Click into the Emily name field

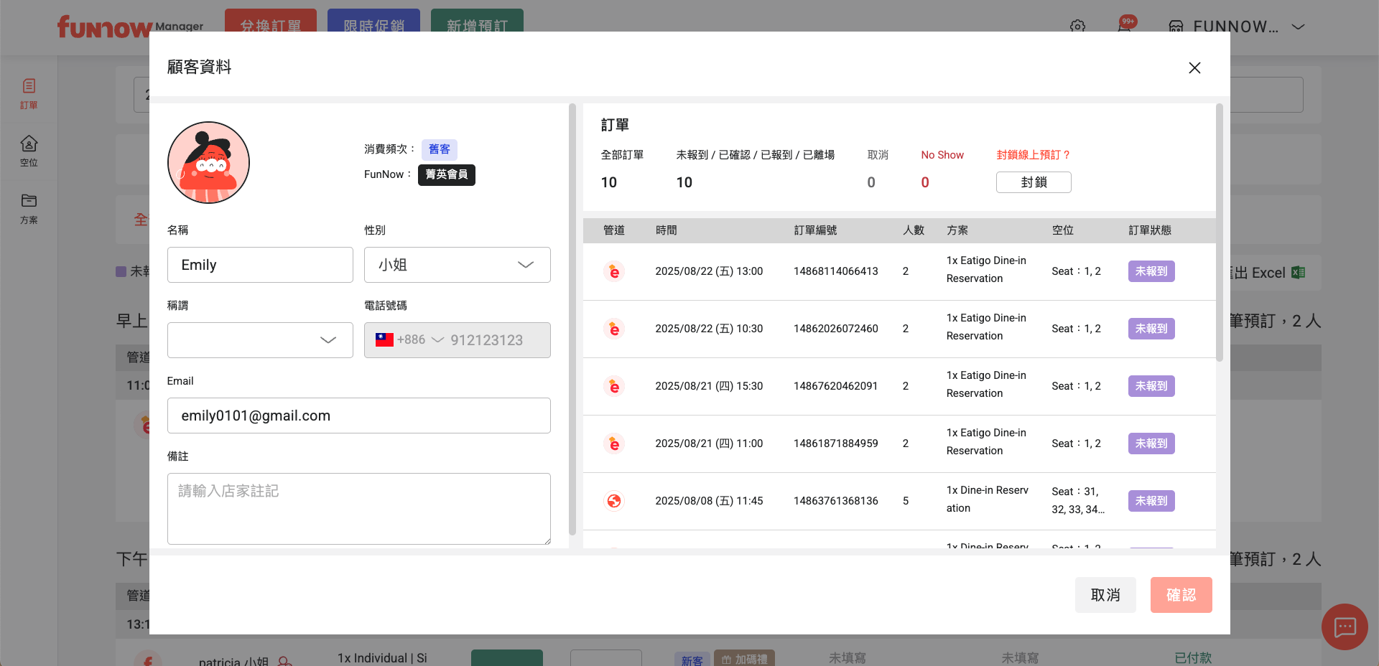click(x=260, y=265)
